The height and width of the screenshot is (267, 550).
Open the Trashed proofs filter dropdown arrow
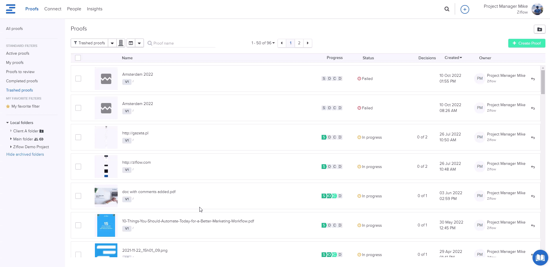(x=112, y=43)
